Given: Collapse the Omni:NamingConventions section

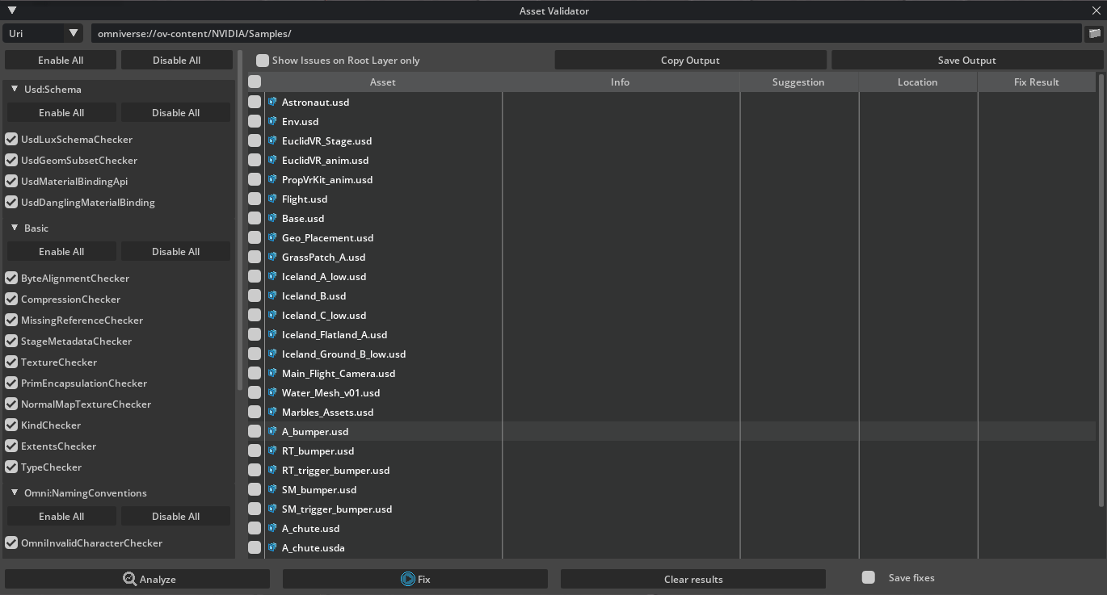Looking at the screenshot, I should 15,492.
